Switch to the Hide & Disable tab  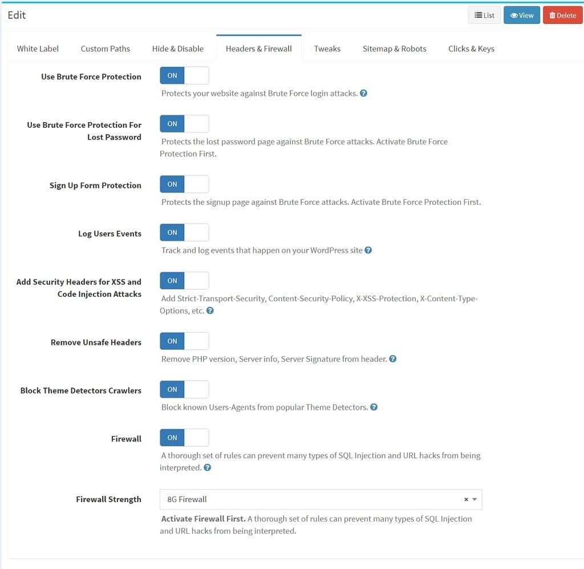pyautogui.click(x=178, y=49)
